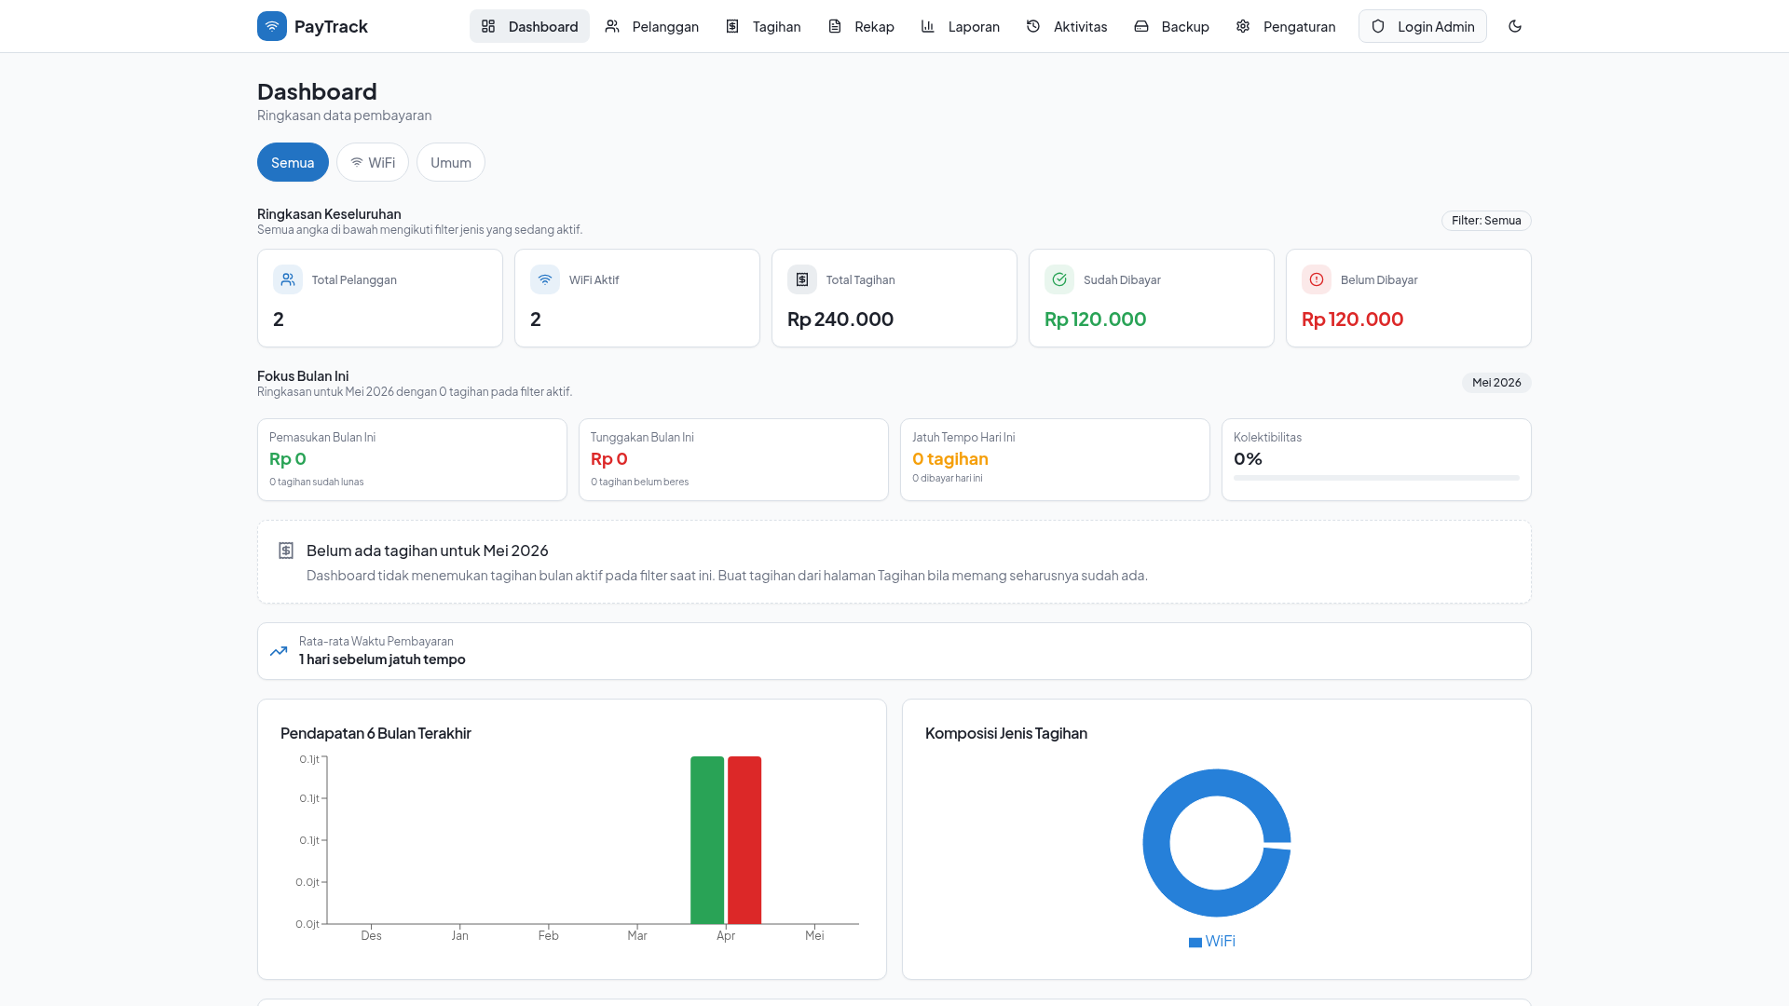Image resolution: width=1789 pixels, height=1006 pixels.
Task: Click the Laporan bar chart icon in navbar
Action: (x=928, y=26)
